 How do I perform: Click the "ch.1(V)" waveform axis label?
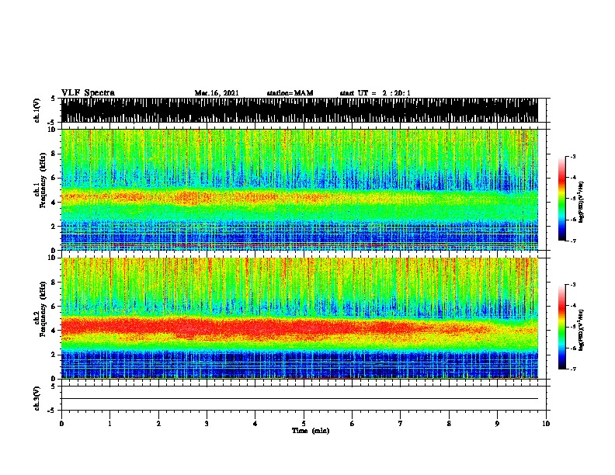(37, 110)
